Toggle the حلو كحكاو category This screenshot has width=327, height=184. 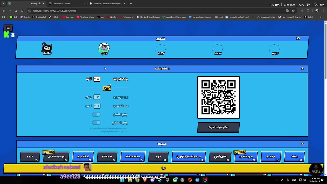(107, 157)
